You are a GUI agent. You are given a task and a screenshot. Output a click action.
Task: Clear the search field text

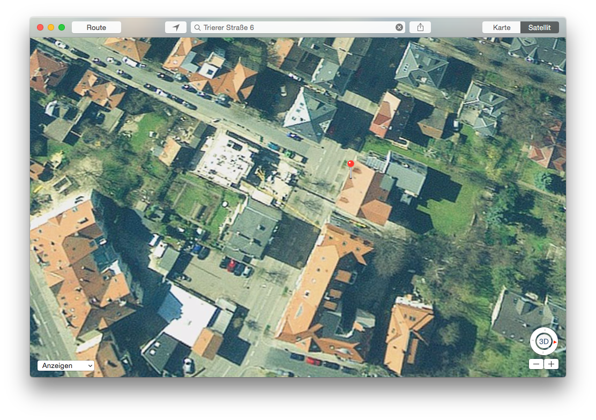(399, 27)
